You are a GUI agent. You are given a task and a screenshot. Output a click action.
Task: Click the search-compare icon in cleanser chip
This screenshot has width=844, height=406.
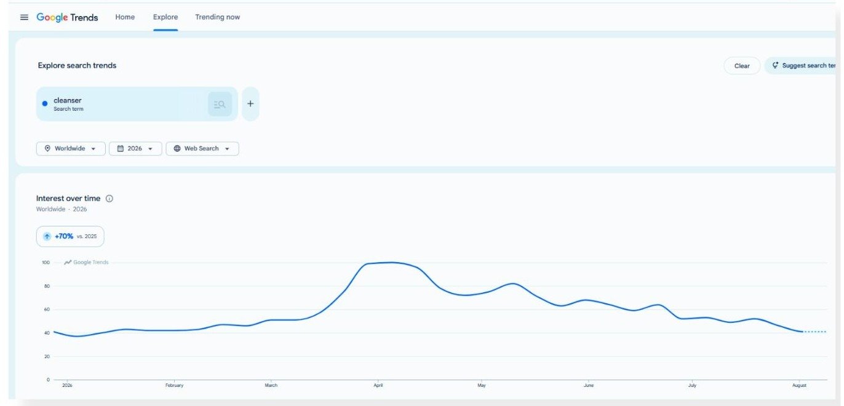220,104
